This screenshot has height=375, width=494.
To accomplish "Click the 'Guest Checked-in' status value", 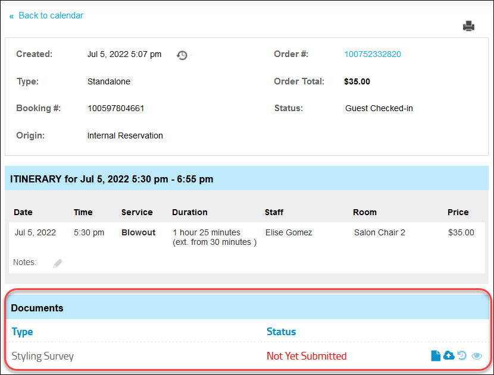I will [x=379, y=108].
